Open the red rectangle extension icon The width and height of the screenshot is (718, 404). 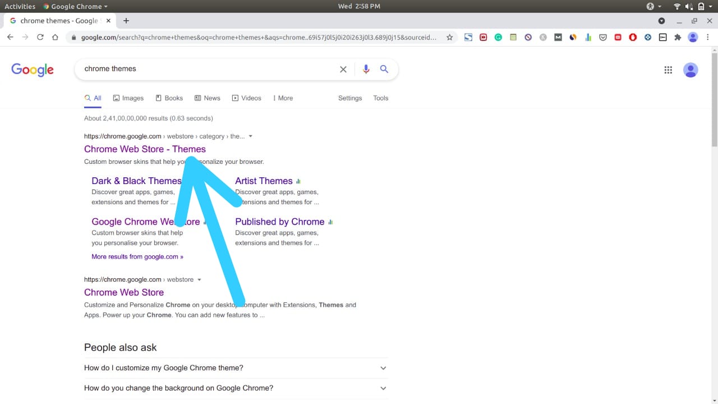(618, 38)
